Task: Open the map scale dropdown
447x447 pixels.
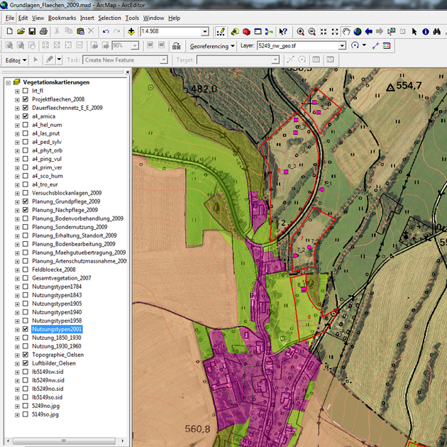Action: [204, 32]
